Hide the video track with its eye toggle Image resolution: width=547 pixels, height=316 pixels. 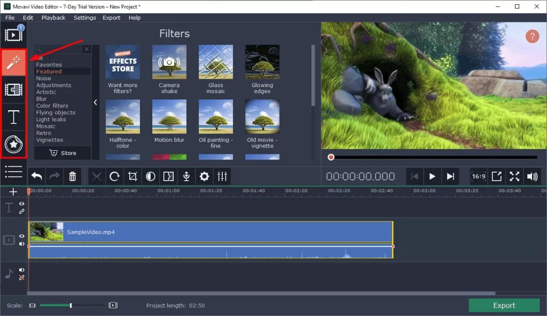click(22, 235)
